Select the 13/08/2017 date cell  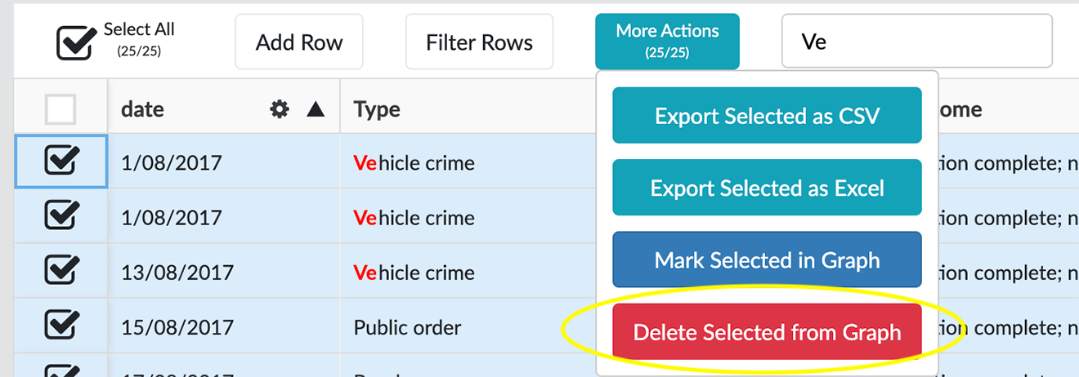[177, 272]
